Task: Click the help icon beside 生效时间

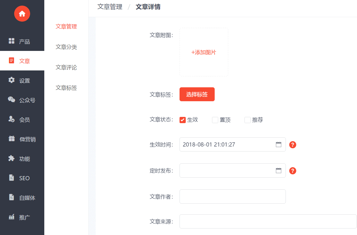Action: [x=293, y=145]
